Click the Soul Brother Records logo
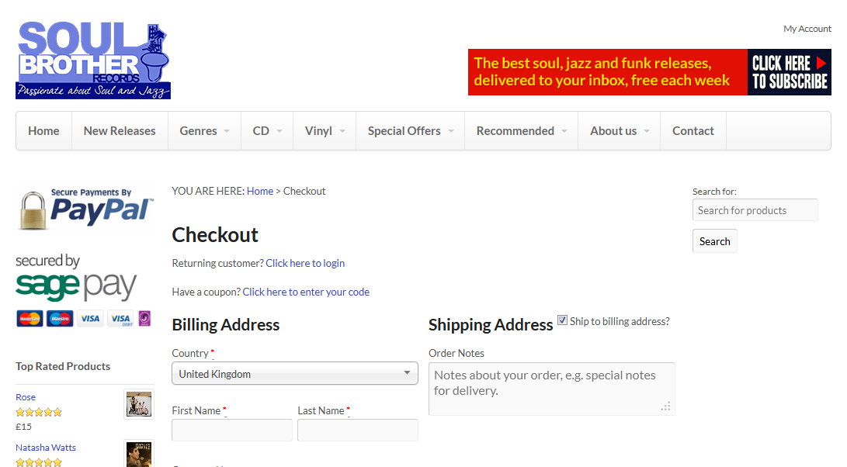 tap(93, 61)
